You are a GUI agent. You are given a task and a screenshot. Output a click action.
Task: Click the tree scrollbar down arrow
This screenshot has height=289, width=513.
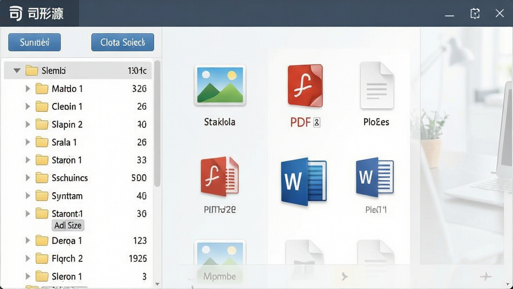coord(157,284)
